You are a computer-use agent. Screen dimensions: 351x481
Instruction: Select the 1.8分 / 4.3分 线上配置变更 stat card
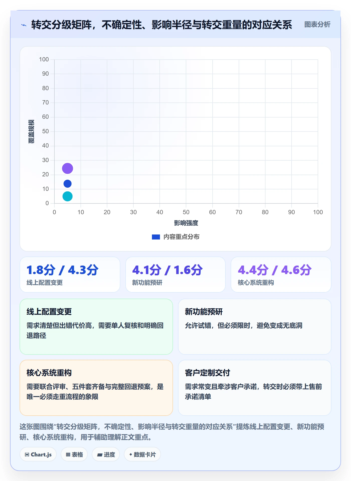pos(70,274)
